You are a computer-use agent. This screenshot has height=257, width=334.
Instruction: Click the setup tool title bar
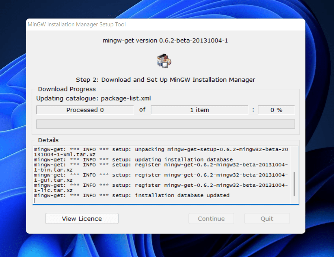click(x=76, y=25)
